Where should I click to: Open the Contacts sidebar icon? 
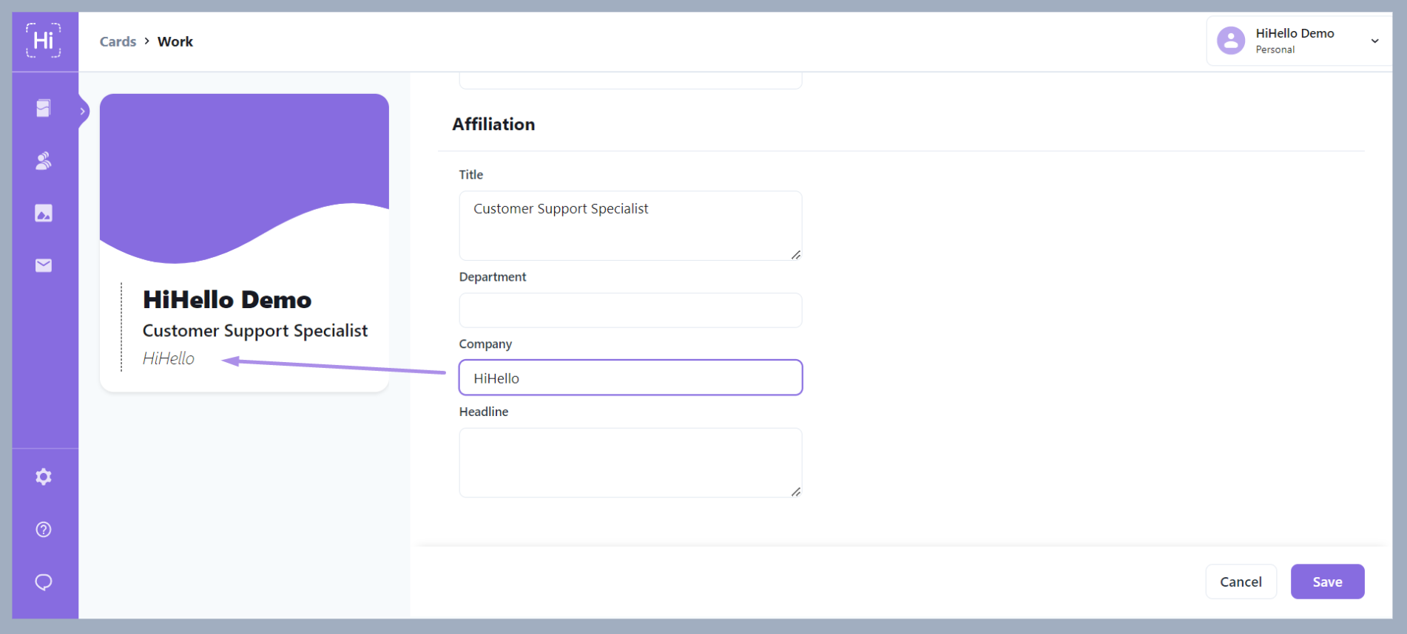point(44,161)
